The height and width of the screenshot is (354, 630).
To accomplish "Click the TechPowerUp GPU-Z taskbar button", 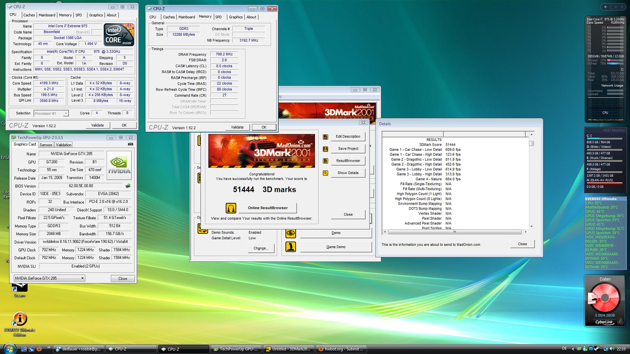I will point(236,349).
